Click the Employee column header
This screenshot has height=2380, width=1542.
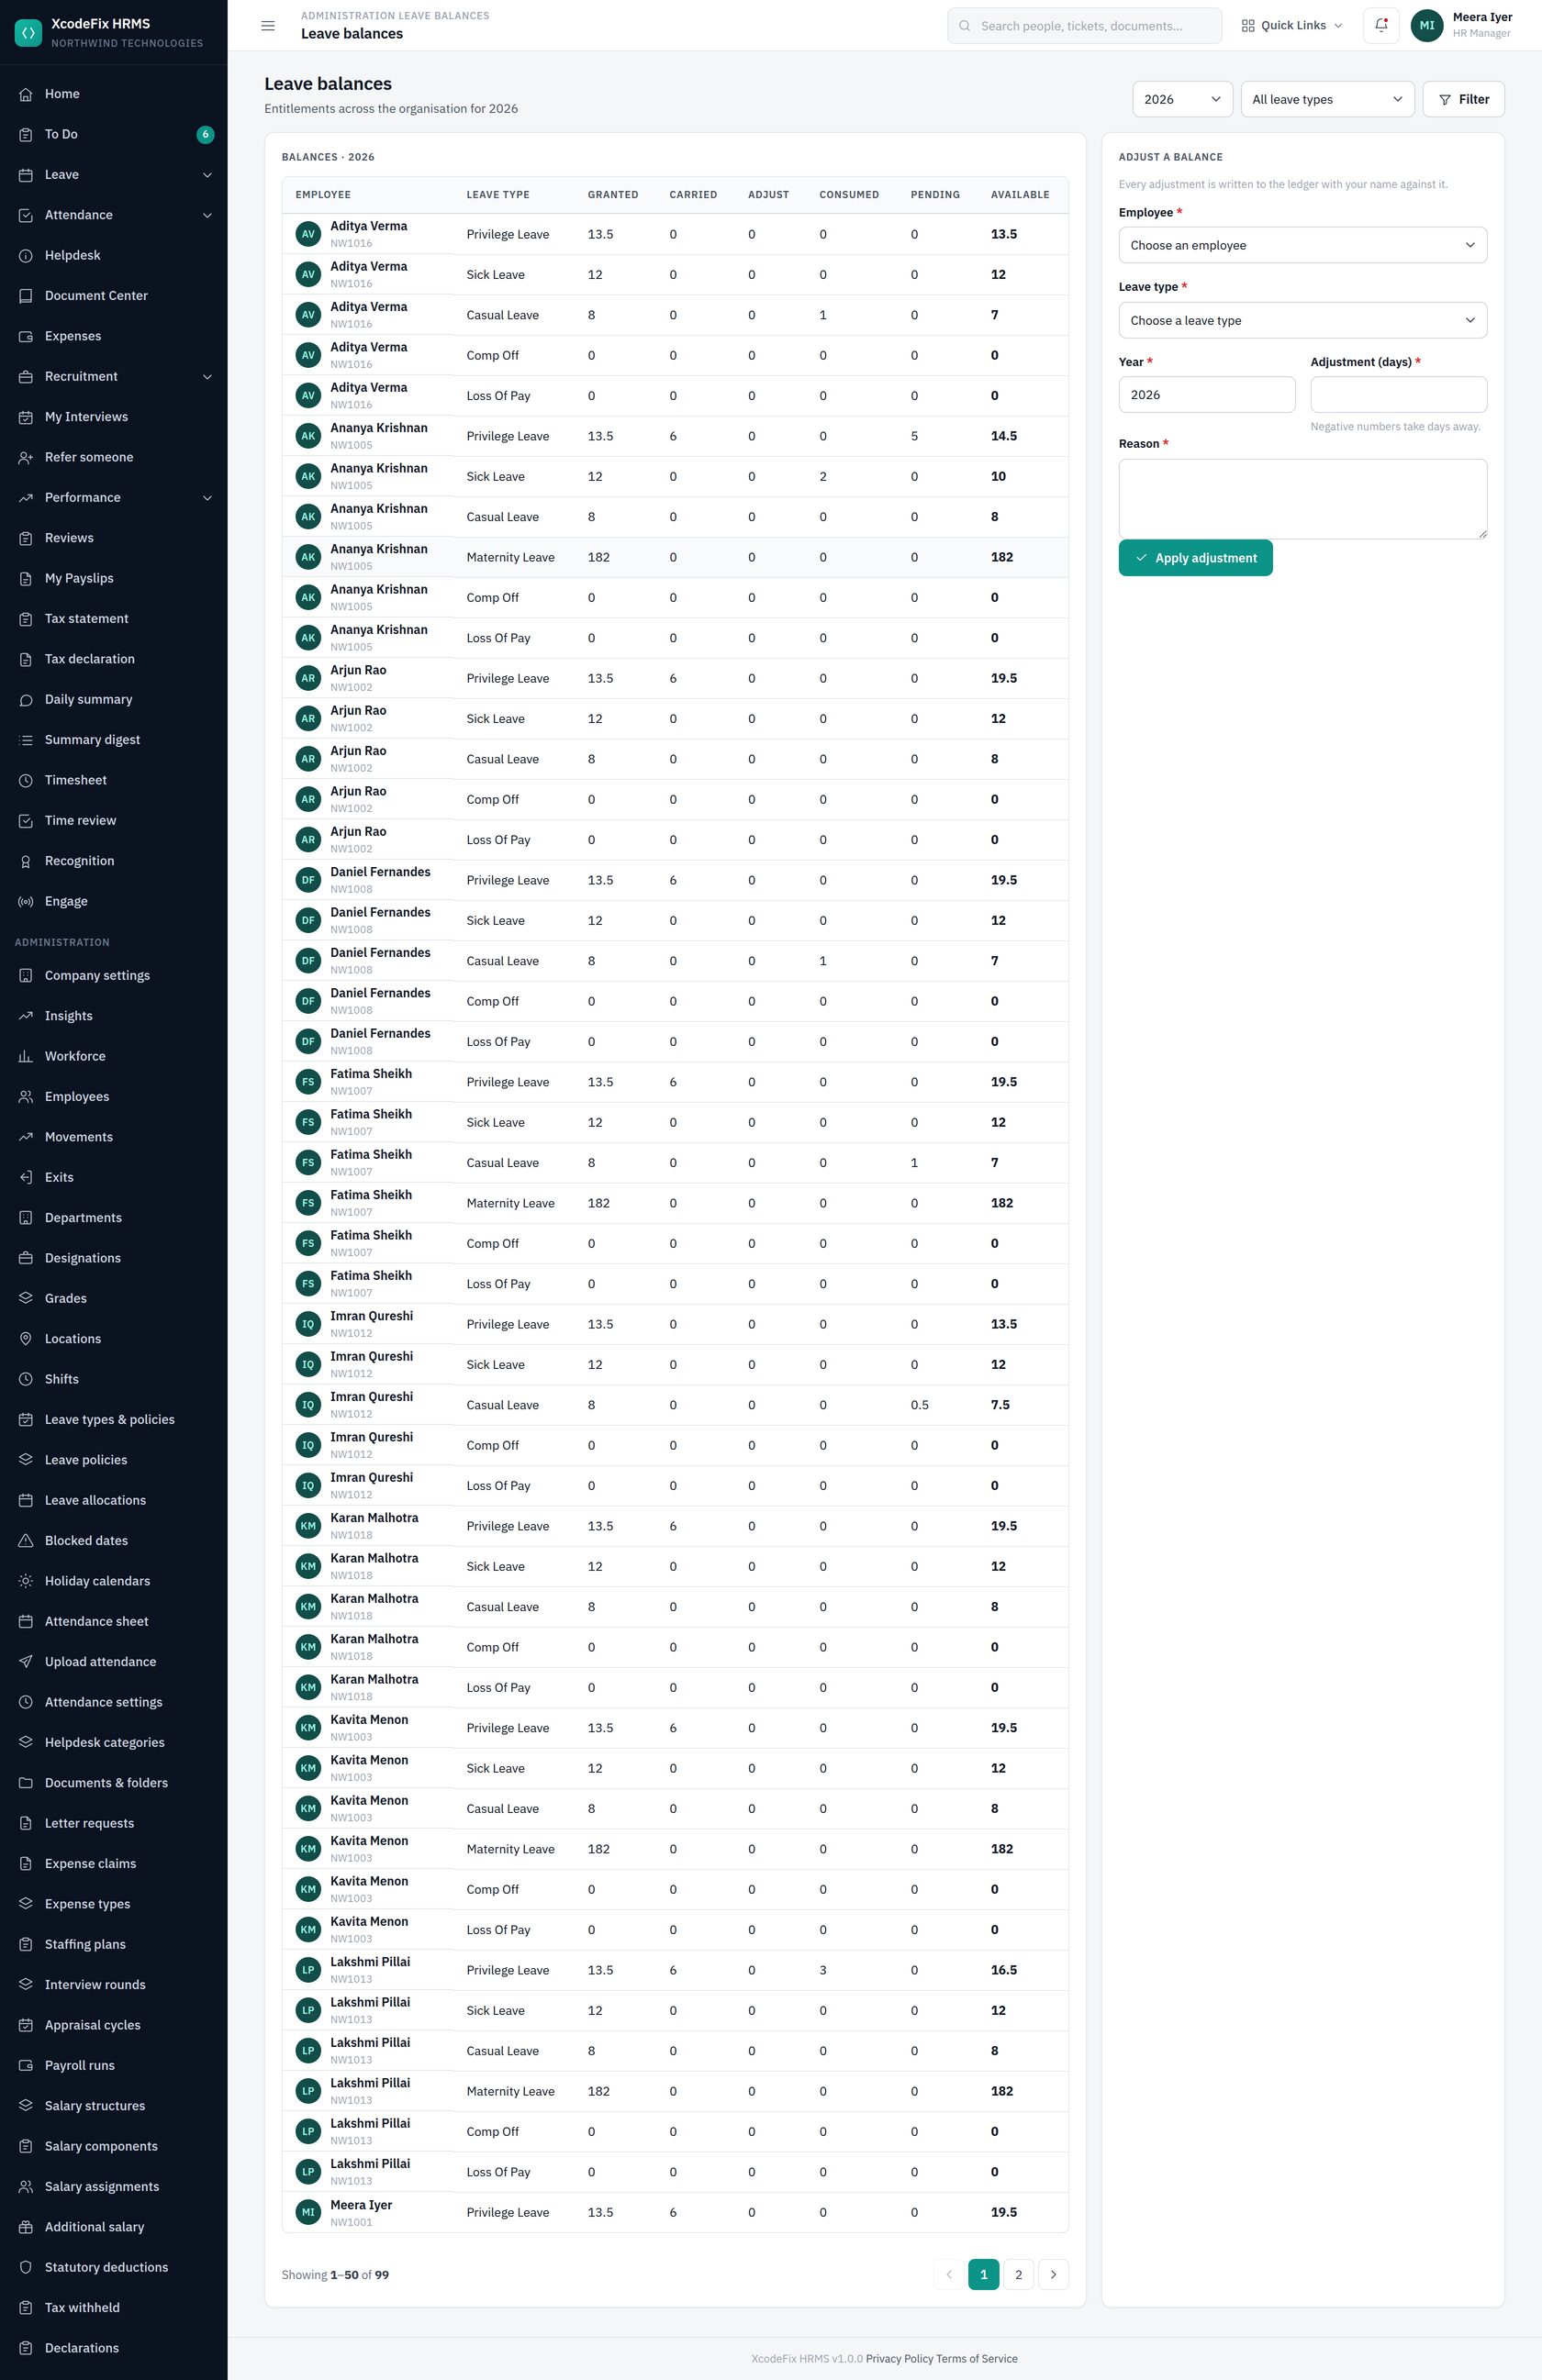tap(323, 195)
